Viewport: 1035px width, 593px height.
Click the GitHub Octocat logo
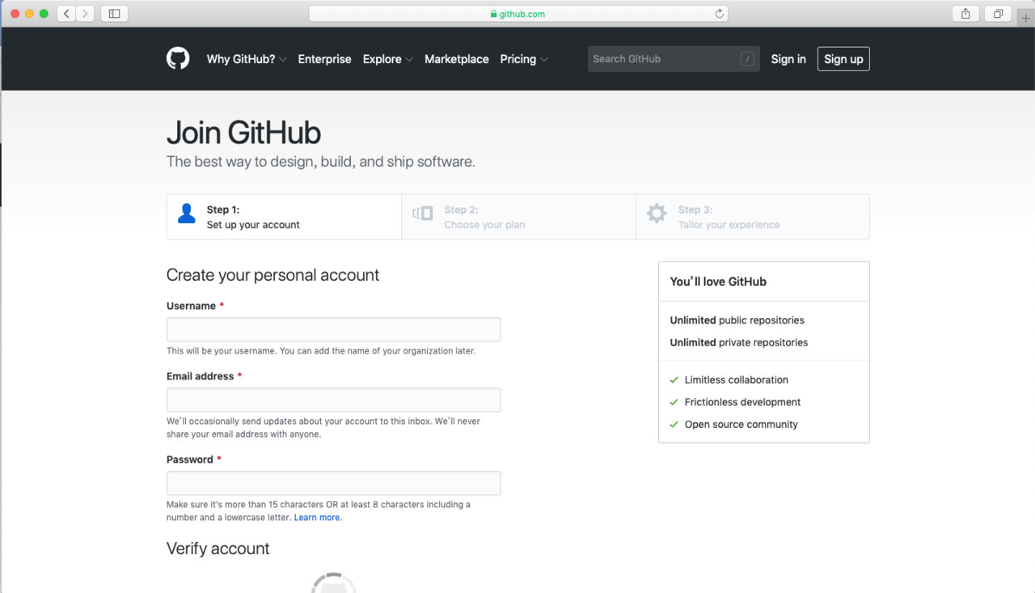pos(178,58)
